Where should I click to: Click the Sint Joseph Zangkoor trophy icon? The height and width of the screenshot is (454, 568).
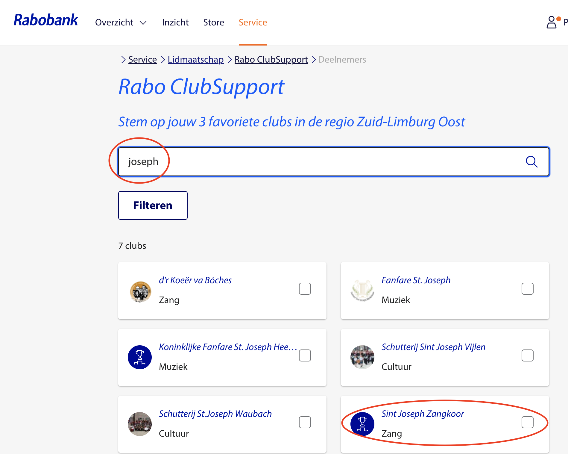362,423
